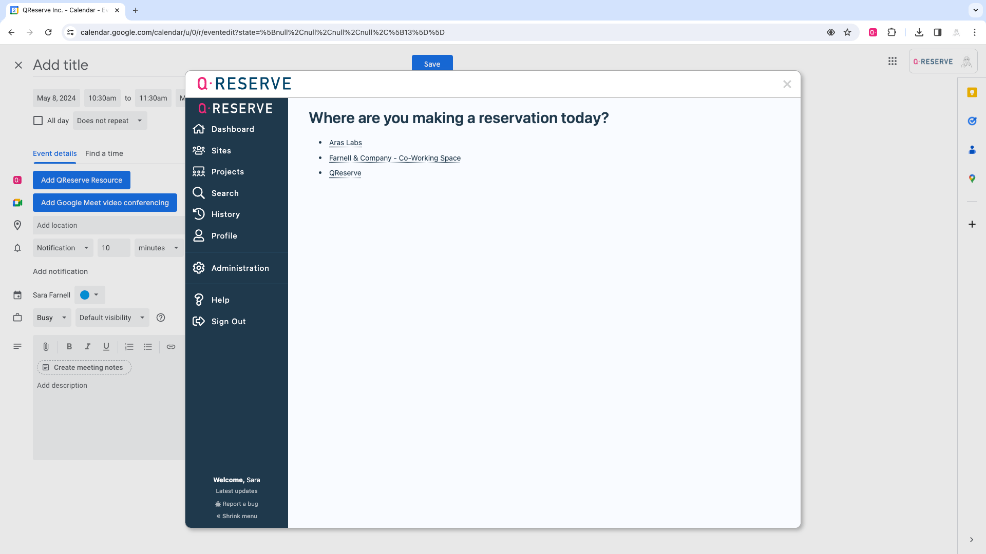Click the Sign Out icon
The width and height of the screenshot is (986, 554).
coord(199,322)
